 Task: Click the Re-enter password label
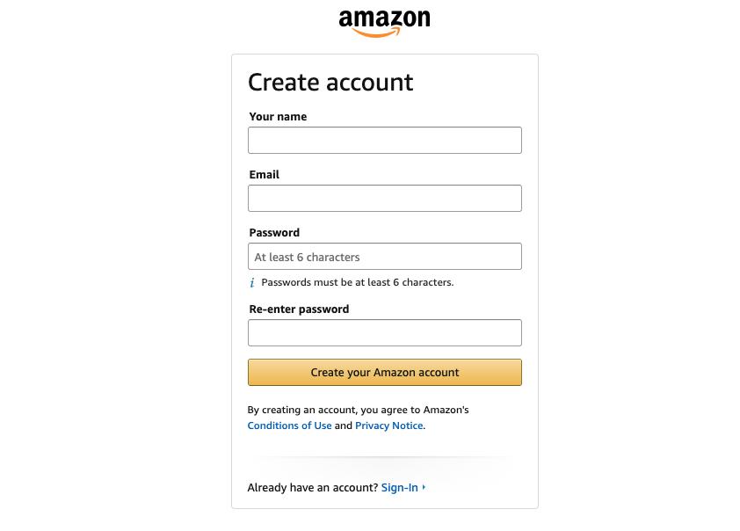299,309
